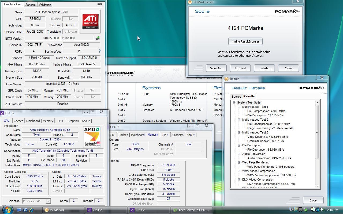Switch to GPU-Z Sensors tab

point(30,5)
